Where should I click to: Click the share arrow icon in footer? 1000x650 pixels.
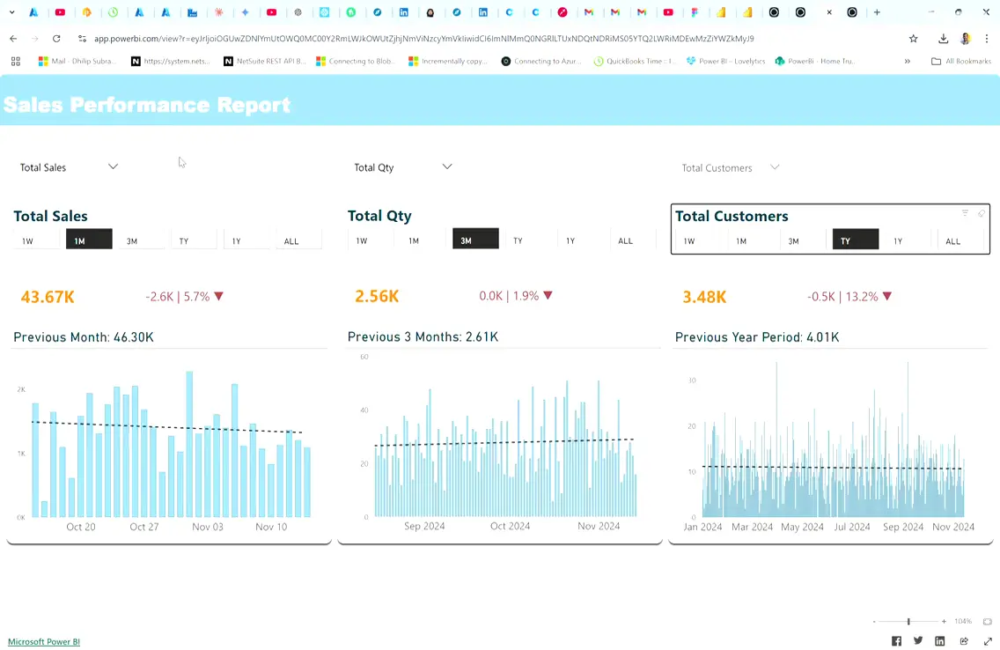964,641
